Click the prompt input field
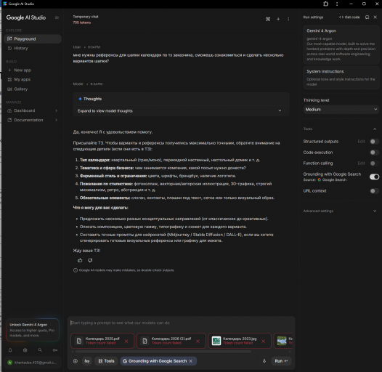 pyautogui.click(x=181, y=323)
